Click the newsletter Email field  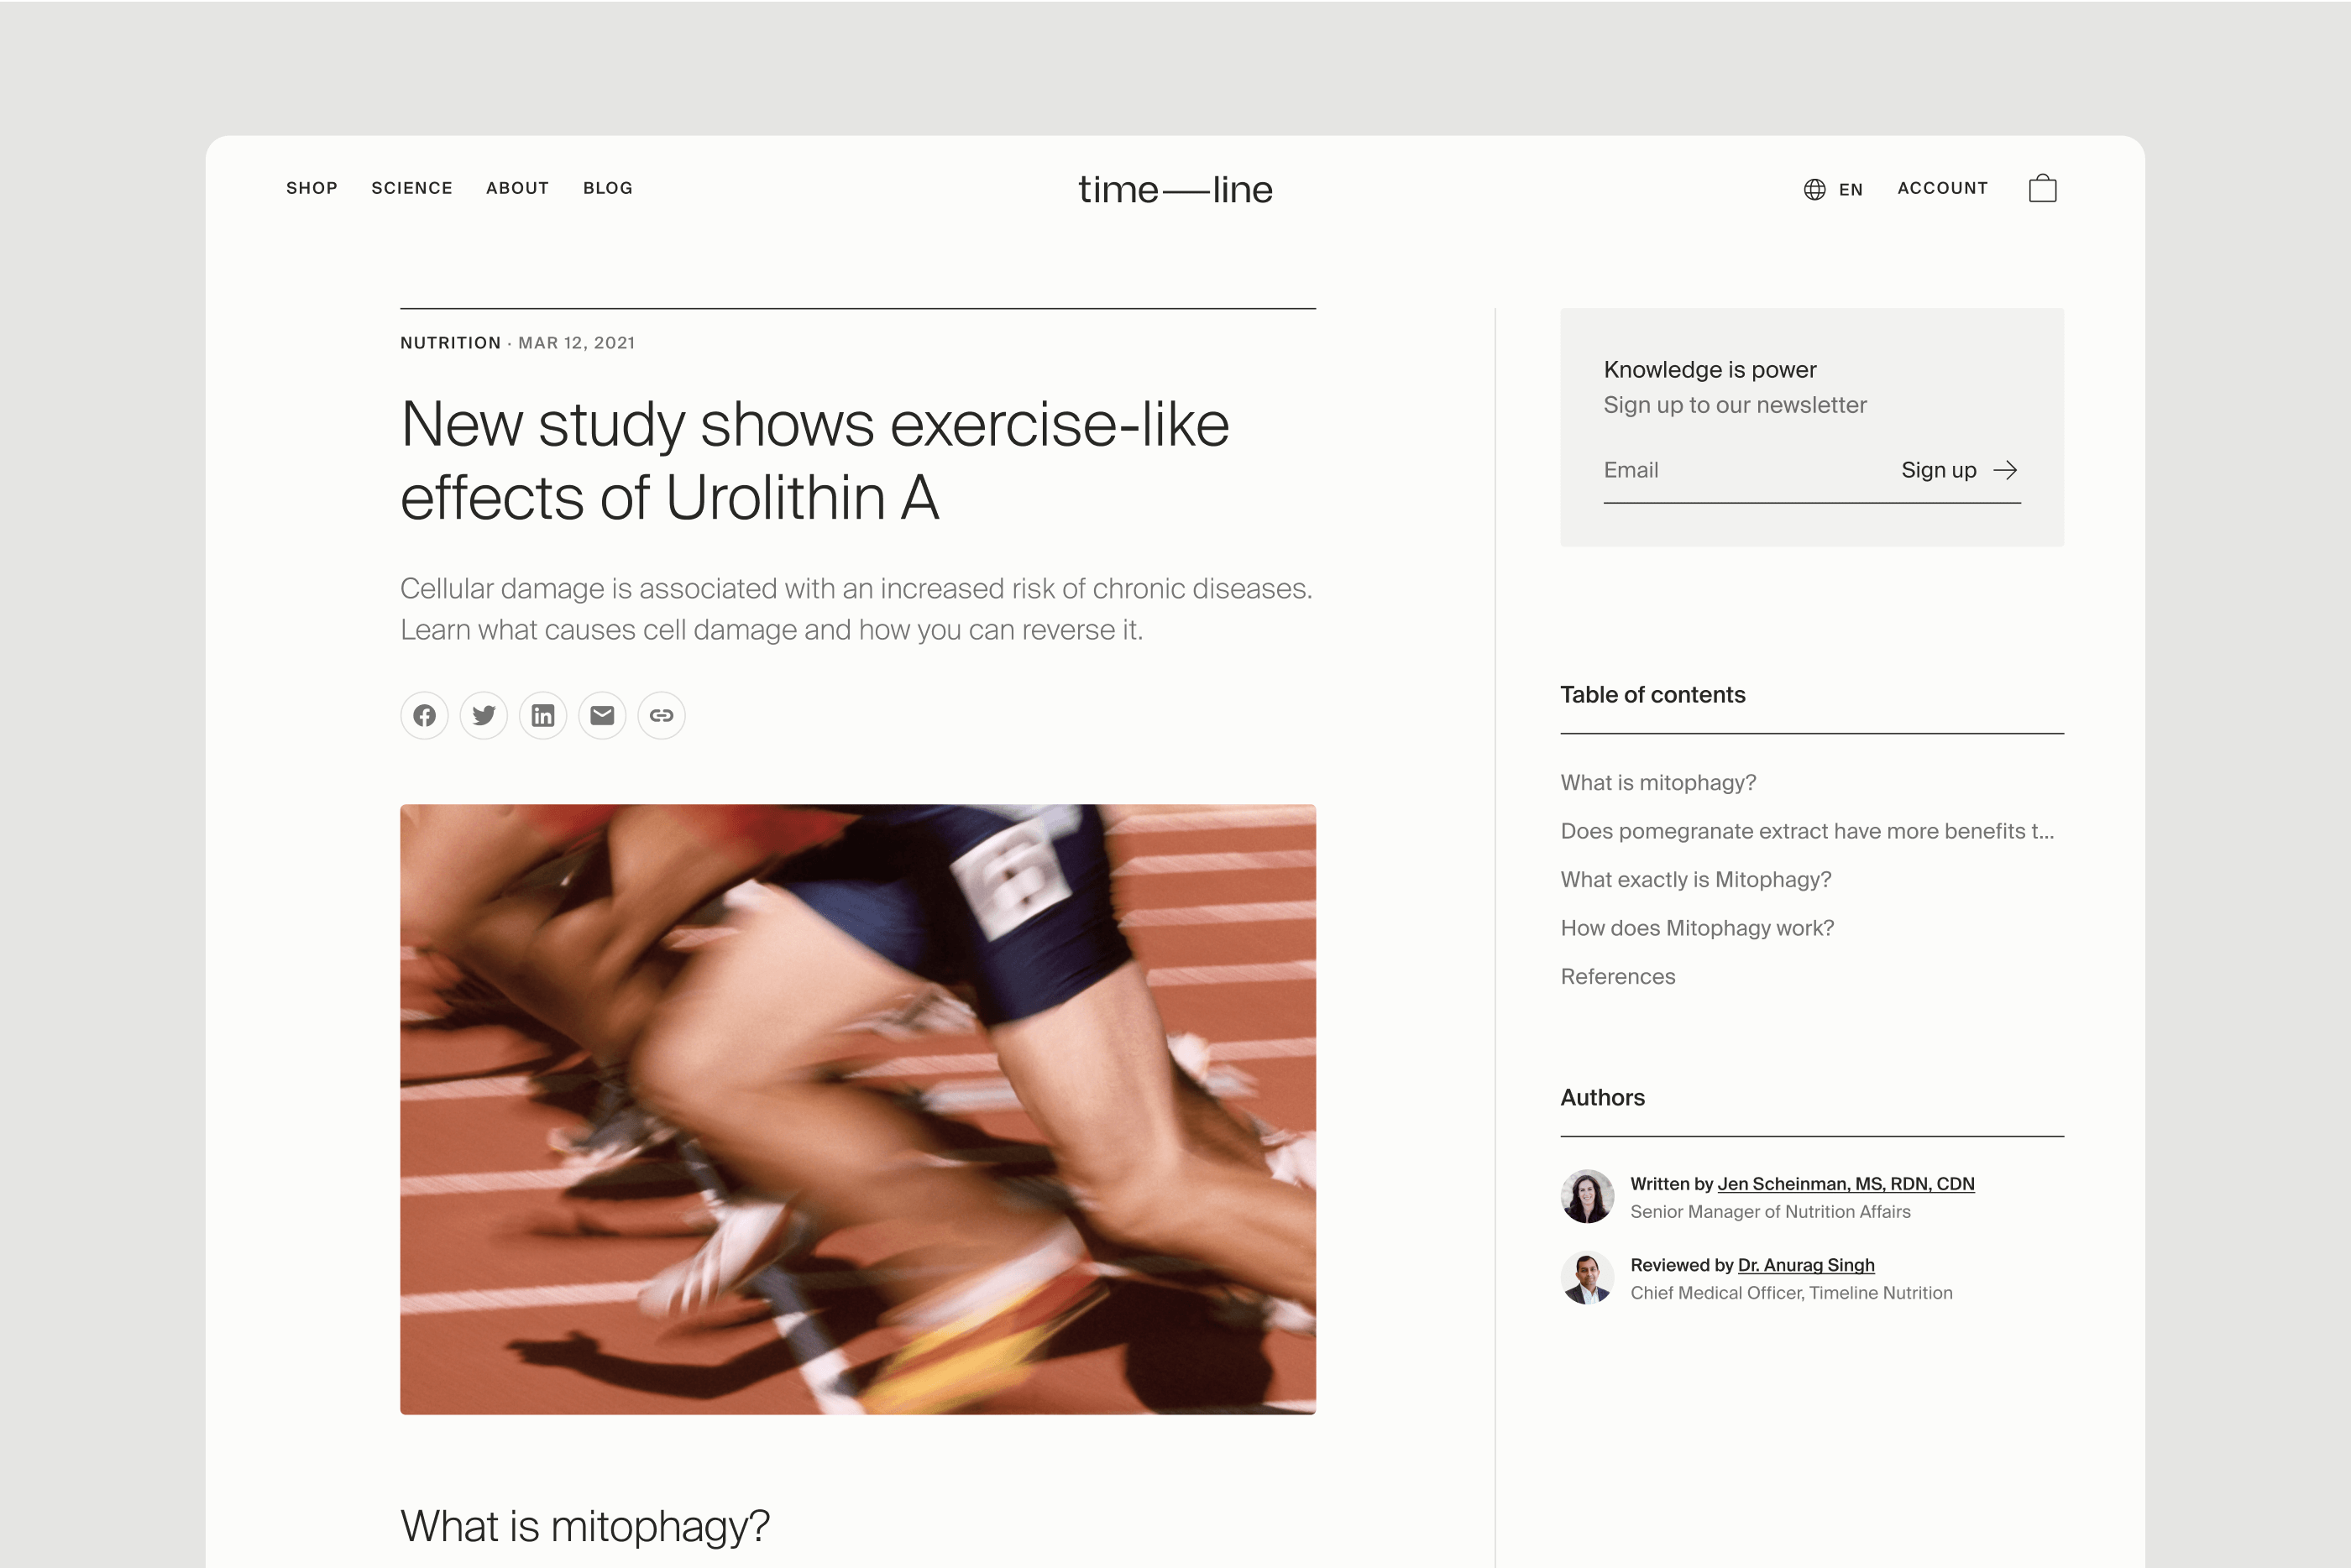point(1740,470)
